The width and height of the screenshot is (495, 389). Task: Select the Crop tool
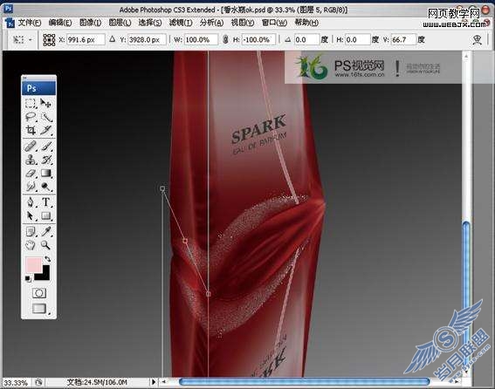click(x=31, y=130)
